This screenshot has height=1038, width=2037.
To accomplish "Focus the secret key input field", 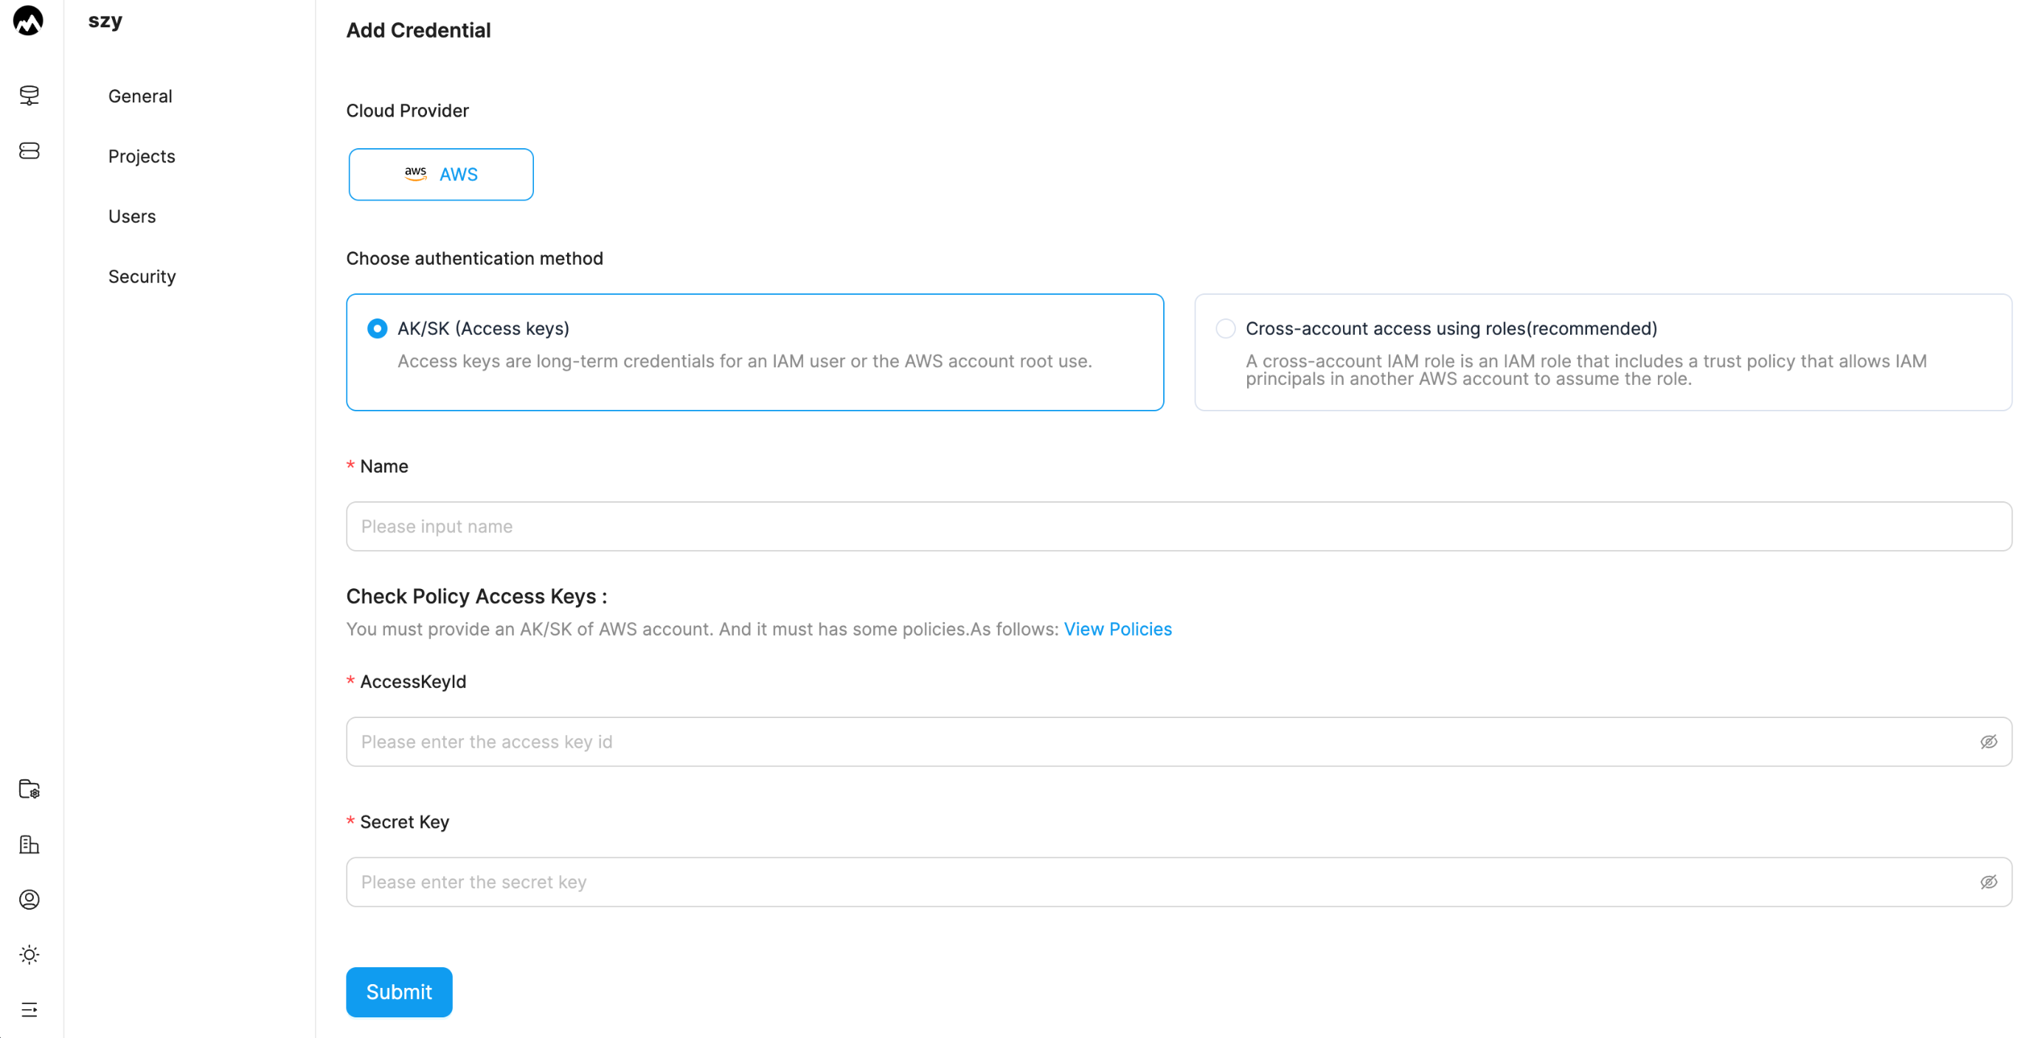I will [1179, 882].
